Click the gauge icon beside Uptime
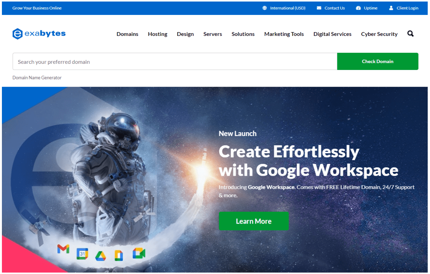Image resolution: width=430 pixels, height=274 pixels. click(358, 8)
